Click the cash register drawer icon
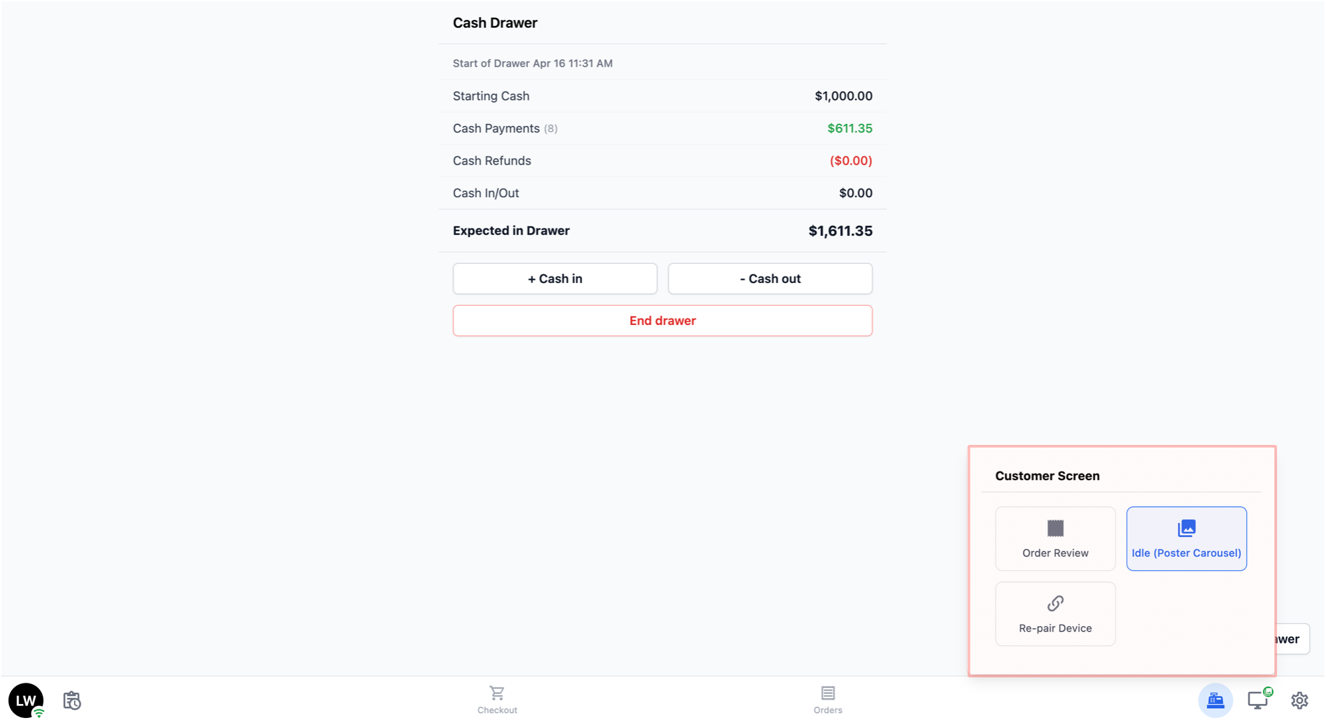The image size is (1327, 726). tap(1215, 700)
